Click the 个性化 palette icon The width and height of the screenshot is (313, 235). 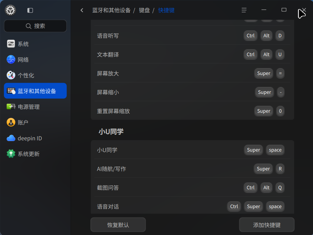[11, 75]
